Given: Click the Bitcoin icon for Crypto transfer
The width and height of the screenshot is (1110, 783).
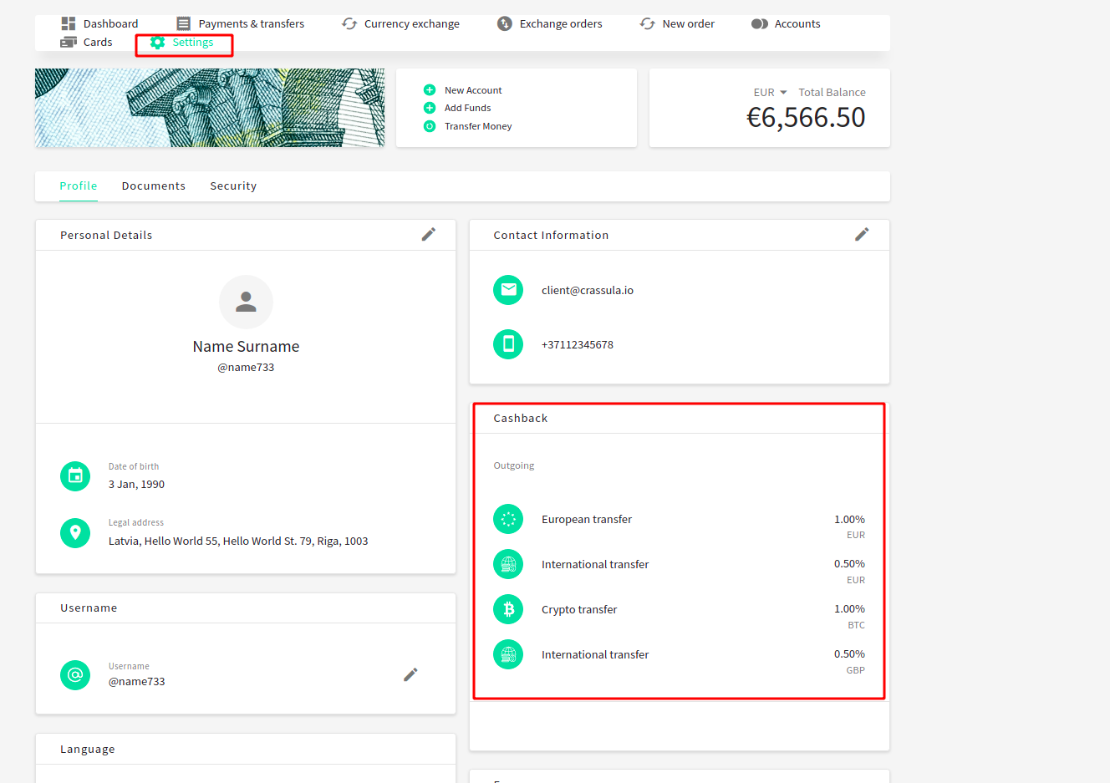Looking at the screenshot, I should [x=508, y=610].
